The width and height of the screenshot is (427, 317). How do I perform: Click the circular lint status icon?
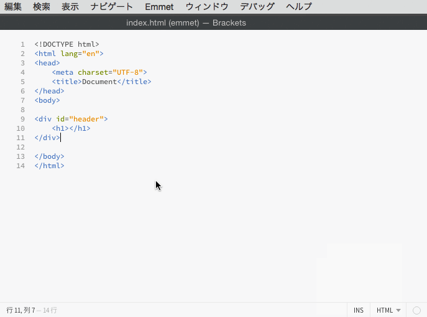[x=416, y=310]
